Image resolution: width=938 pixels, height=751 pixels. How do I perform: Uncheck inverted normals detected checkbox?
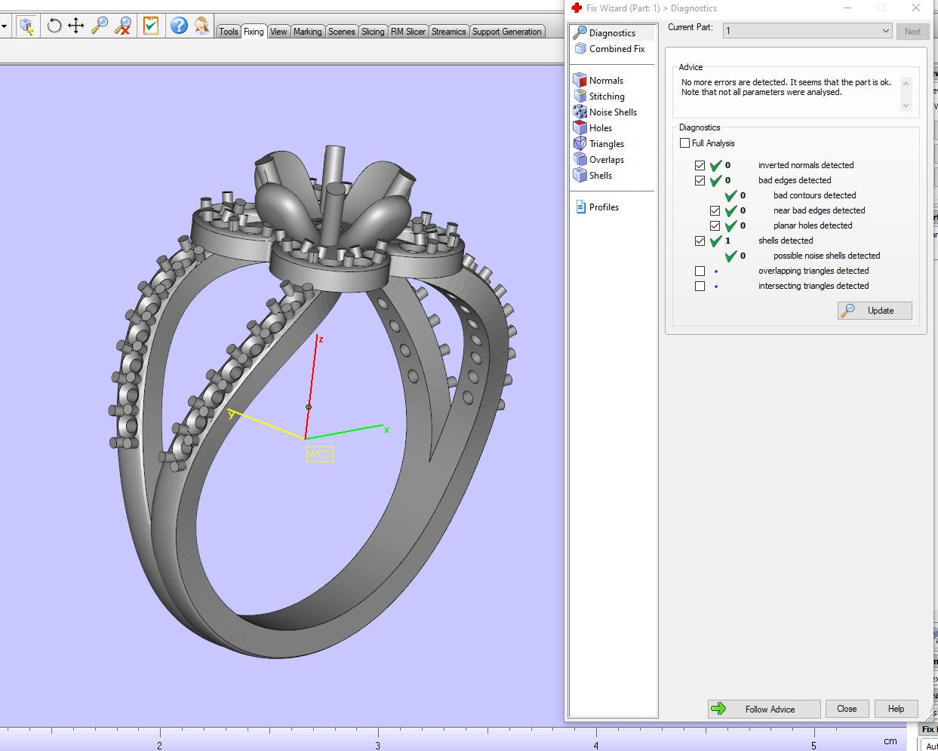pyautogui.click(x=700, y=166)
